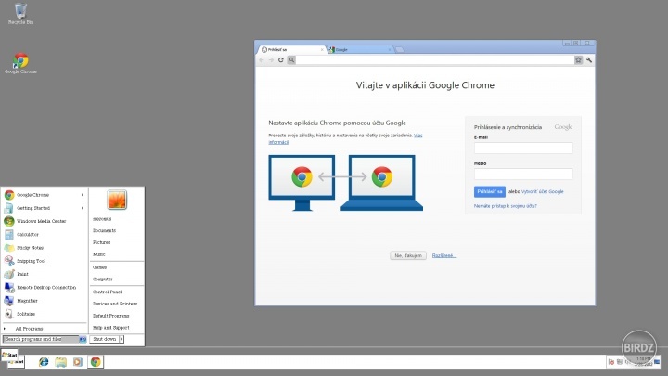Switch to the Prihlásiť sa tab

[x=290, y=50]
